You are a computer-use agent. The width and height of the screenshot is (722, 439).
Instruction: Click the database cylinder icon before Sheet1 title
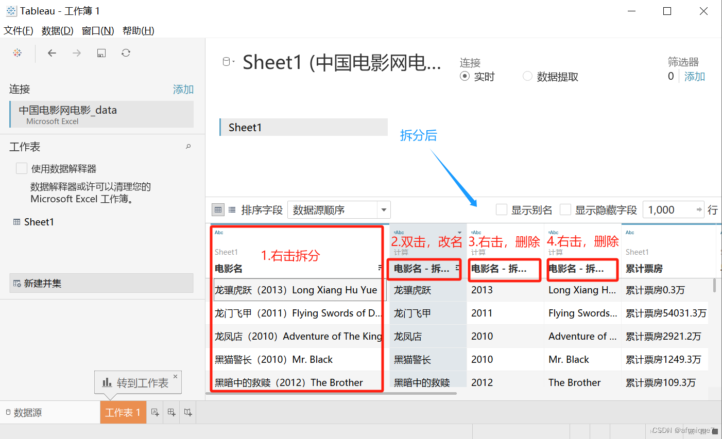click(x=227, y=62)
